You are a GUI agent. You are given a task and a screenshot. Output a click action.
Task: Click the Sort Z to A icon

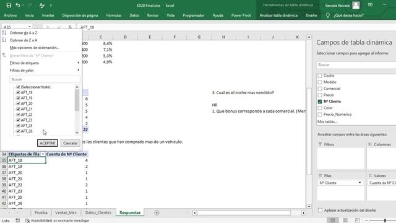[x=4, y=40]
